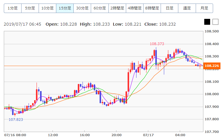
Task: Click the 2019/07/17 06:45 timestamp
Action: [22, 24]
